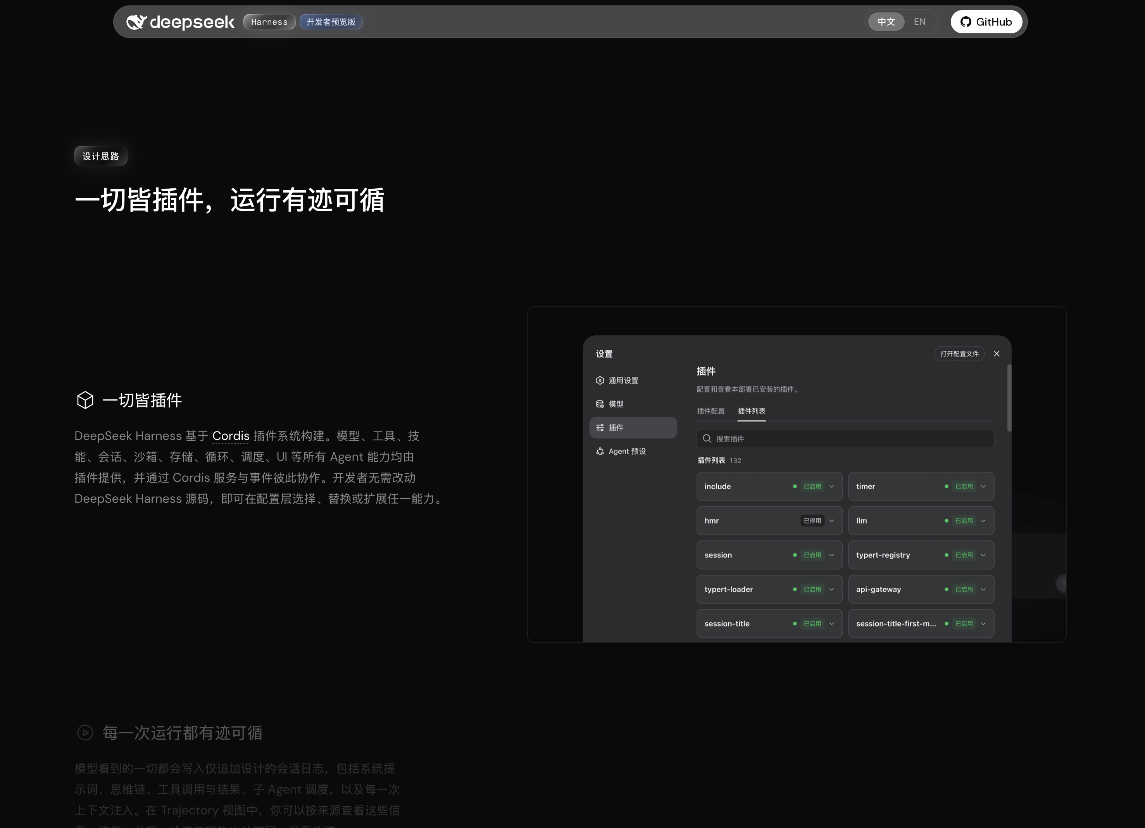The width and height of the screenshot is (1145, 828).
Task: Expand the hmr plugin chevron
Action: point(831,521)
